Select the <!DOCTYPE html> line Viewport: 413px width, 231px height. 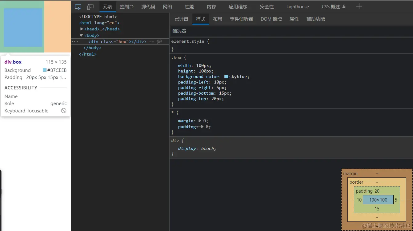(x=98, y=17)
